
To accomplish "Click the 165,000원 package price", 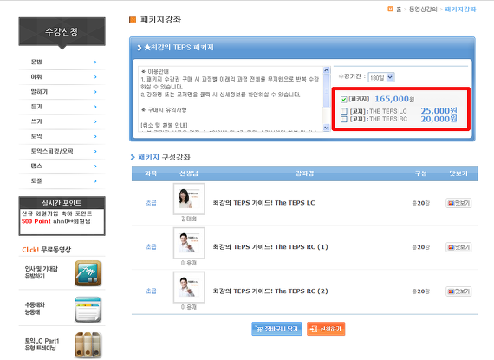I will (x=394, y=99).
